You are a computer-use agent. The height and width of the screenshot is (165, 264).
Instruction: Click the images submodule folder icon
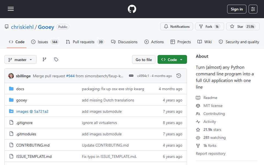tap(11, 111)
